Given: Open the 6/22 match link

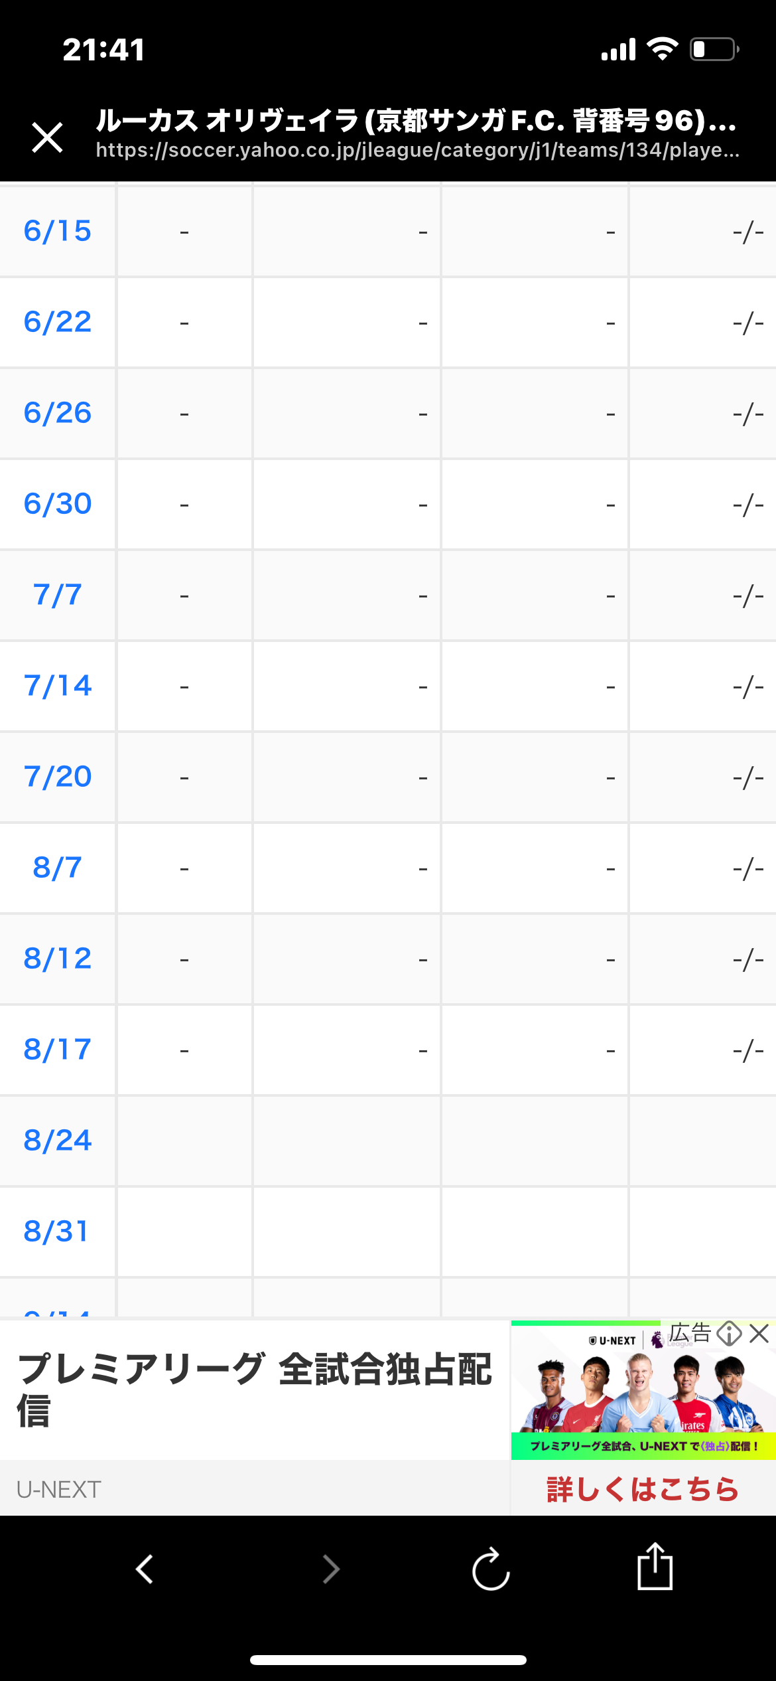Looking at the screenshot, I should (x=58, y=322).
